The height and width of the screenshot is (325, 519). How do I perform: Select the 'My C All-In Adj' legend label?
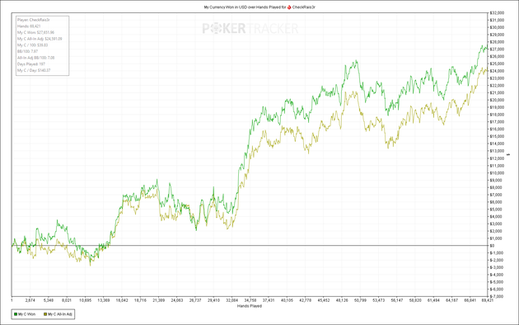[x=60, y=314]
